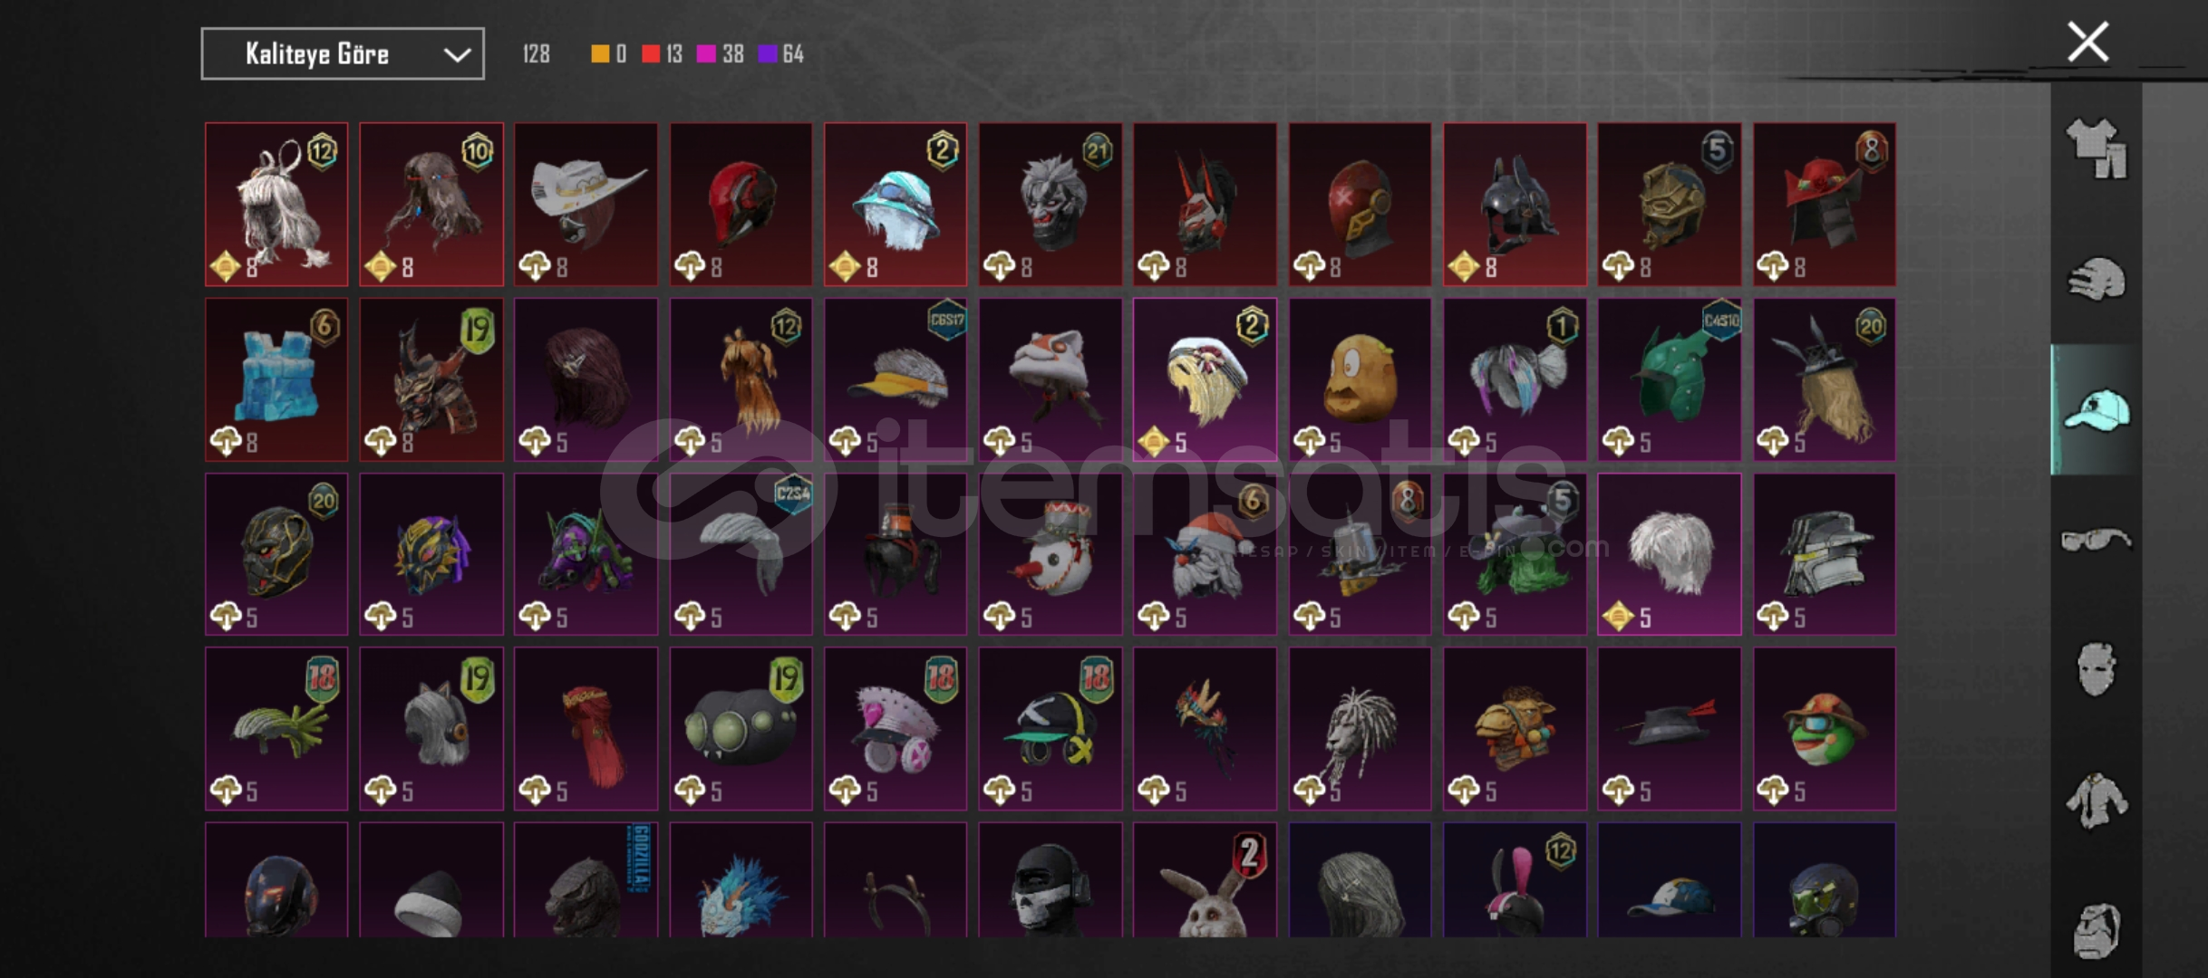Viewport: 2208px width, 978px height.
Task: Choose the snowman head item
Action: pyautogui.click(x=1051, y=554)
